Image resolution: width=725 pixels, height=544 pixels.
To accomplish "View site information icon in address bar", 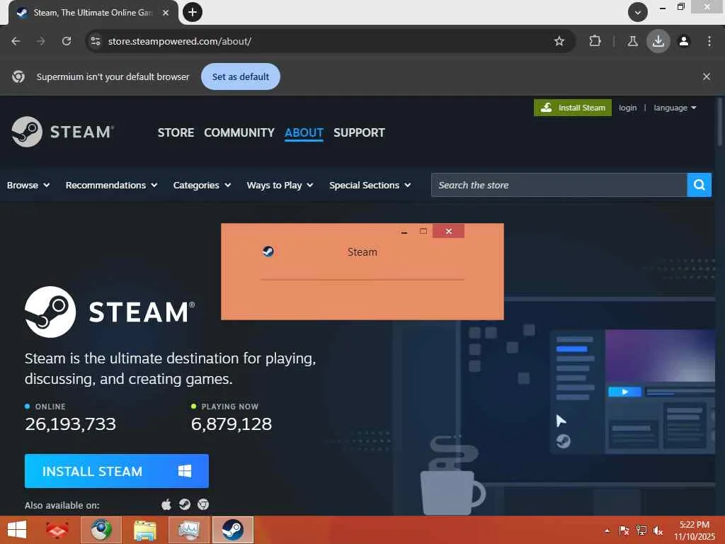I will (x=96, y=41).
